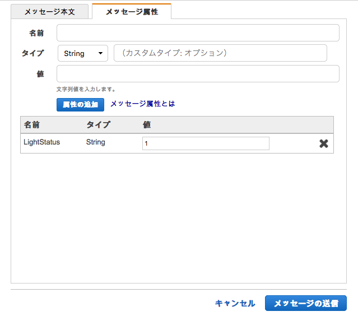The height and width of the screenshot is (316, 358).
Task: Click the タイプ form label
Action: point(32,53)
